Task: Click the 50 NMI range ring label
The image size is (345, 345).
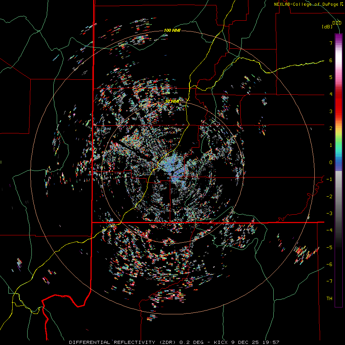Action: point(172,102)
